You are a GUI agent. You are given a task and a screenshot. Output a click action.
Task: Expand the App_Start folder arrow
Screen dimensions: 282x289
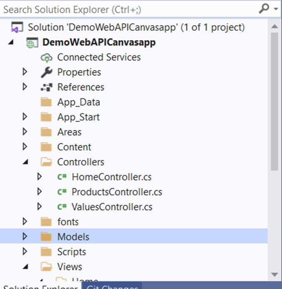click(25, 117)
